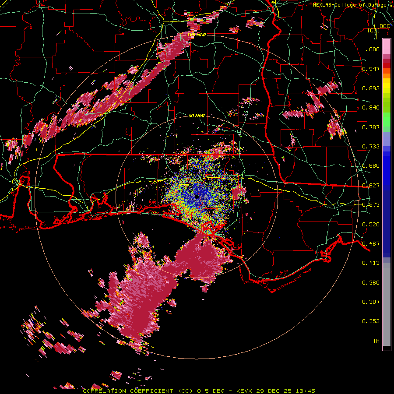
Task: Click the 0.360 color scale value
Action: click(371, 283)
